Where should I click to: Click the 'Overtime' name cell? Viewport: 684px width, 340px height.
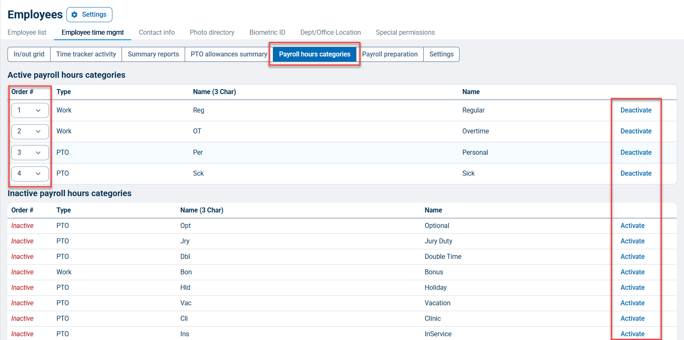click(475, 131)
